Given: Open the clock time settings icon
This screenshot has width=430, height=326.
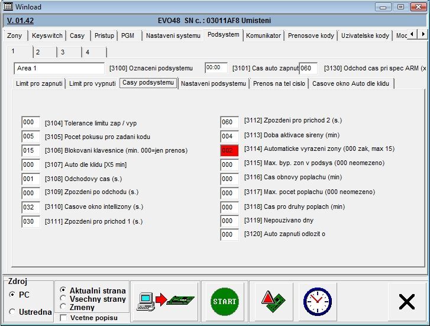Looking at the screenshot, I should tap(317, 301).
